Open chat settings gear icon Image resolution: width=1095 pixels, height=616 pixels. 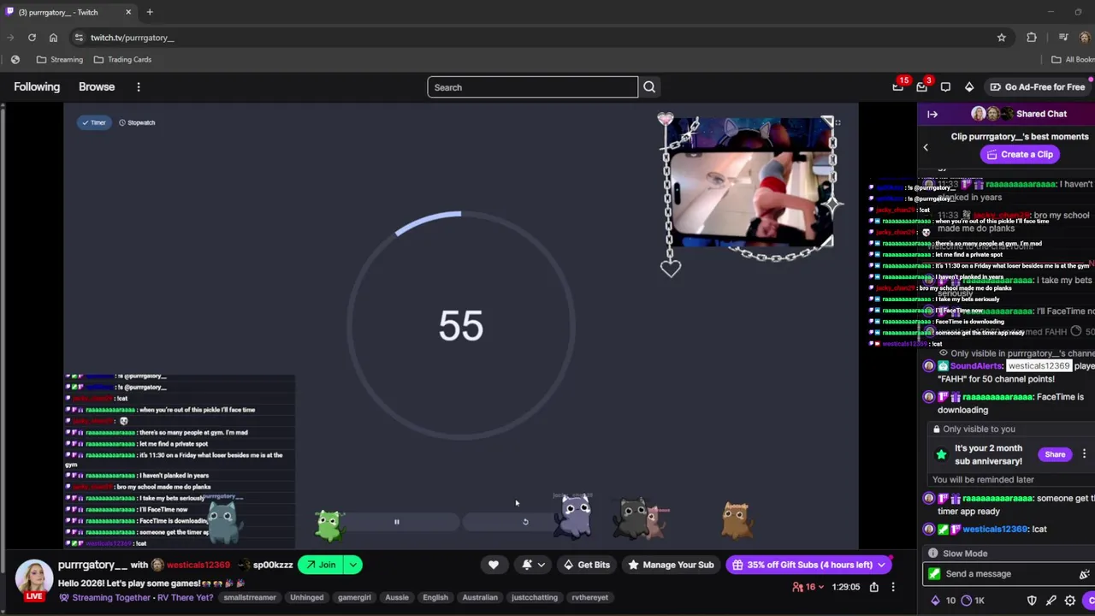[1070, 601]
